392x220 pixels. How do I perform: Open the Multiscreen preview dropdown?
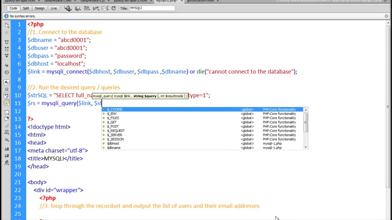click(68, 8)
